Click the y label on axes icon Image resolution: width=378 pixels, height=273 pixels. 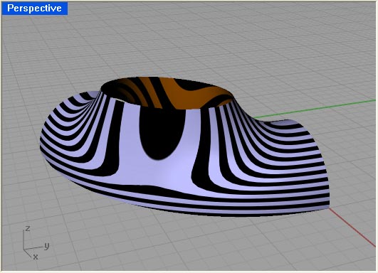[x=47, y=246]
